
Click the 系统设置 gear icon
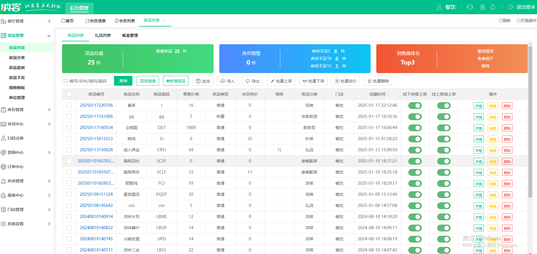coord(3,224)
